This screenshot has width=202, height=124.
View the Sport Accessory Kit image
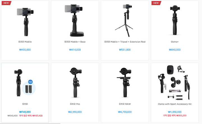[x=175, y=83]
